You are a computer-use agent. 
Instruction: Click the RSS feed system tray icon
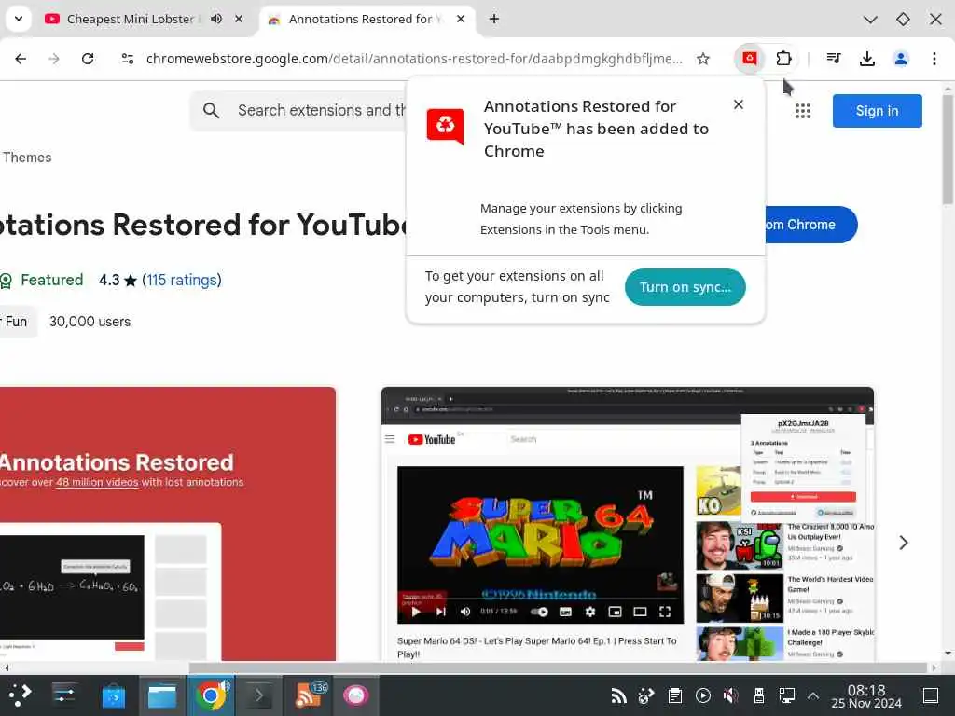pyautogui.click(x=619, y=695)
